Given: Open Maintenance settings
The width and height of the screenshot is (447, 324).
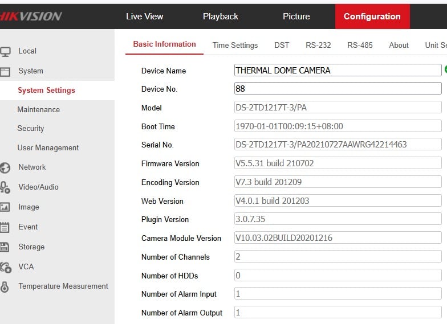Looking at the screenshot, I should pos(39,109).
